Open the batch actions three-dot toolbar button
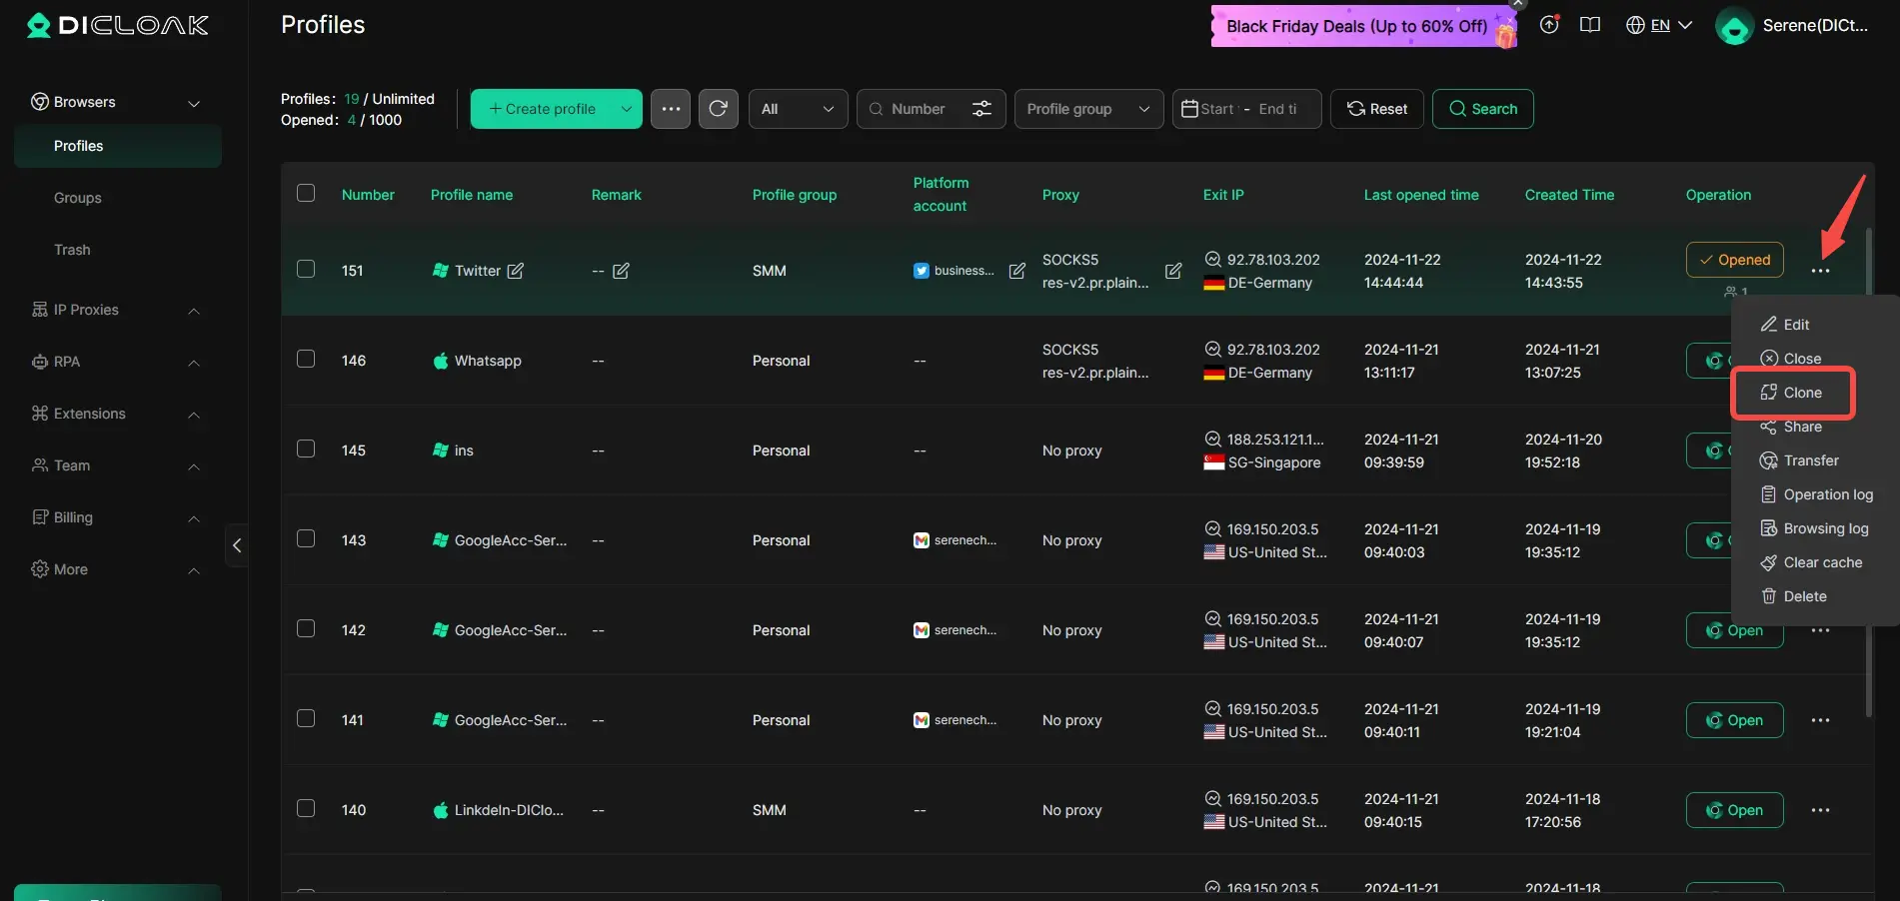 click(x=671, y=109)
